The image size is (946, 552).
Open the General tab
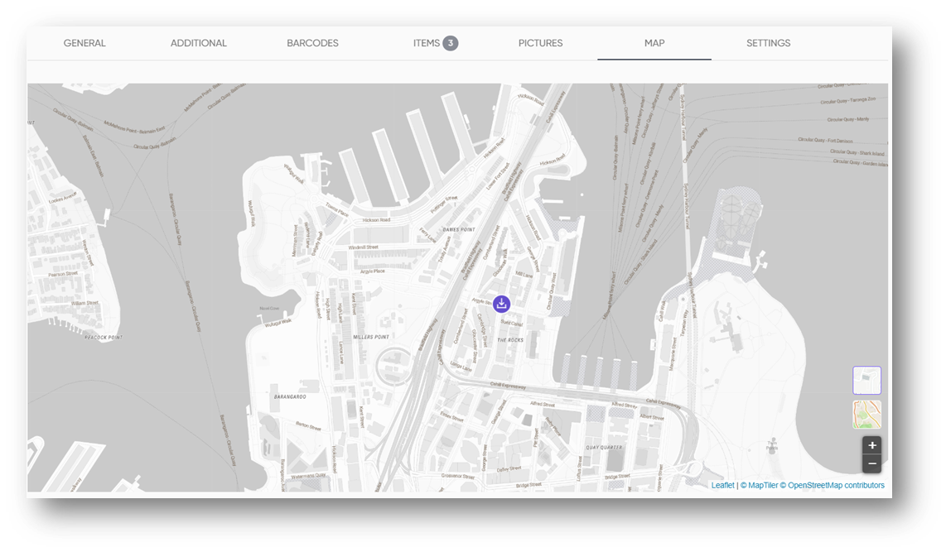[84, 43]
